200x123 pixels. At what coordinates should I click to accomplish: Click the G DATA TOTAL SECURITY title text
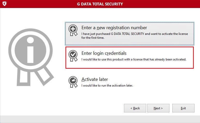click(100, 4)
